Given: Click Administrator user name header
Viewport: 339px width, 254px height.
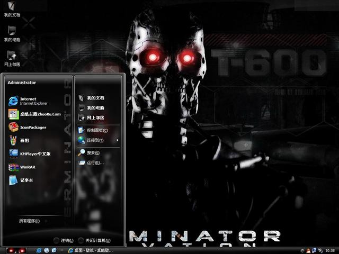Looking at the screenshot, I should coord(22,83).
